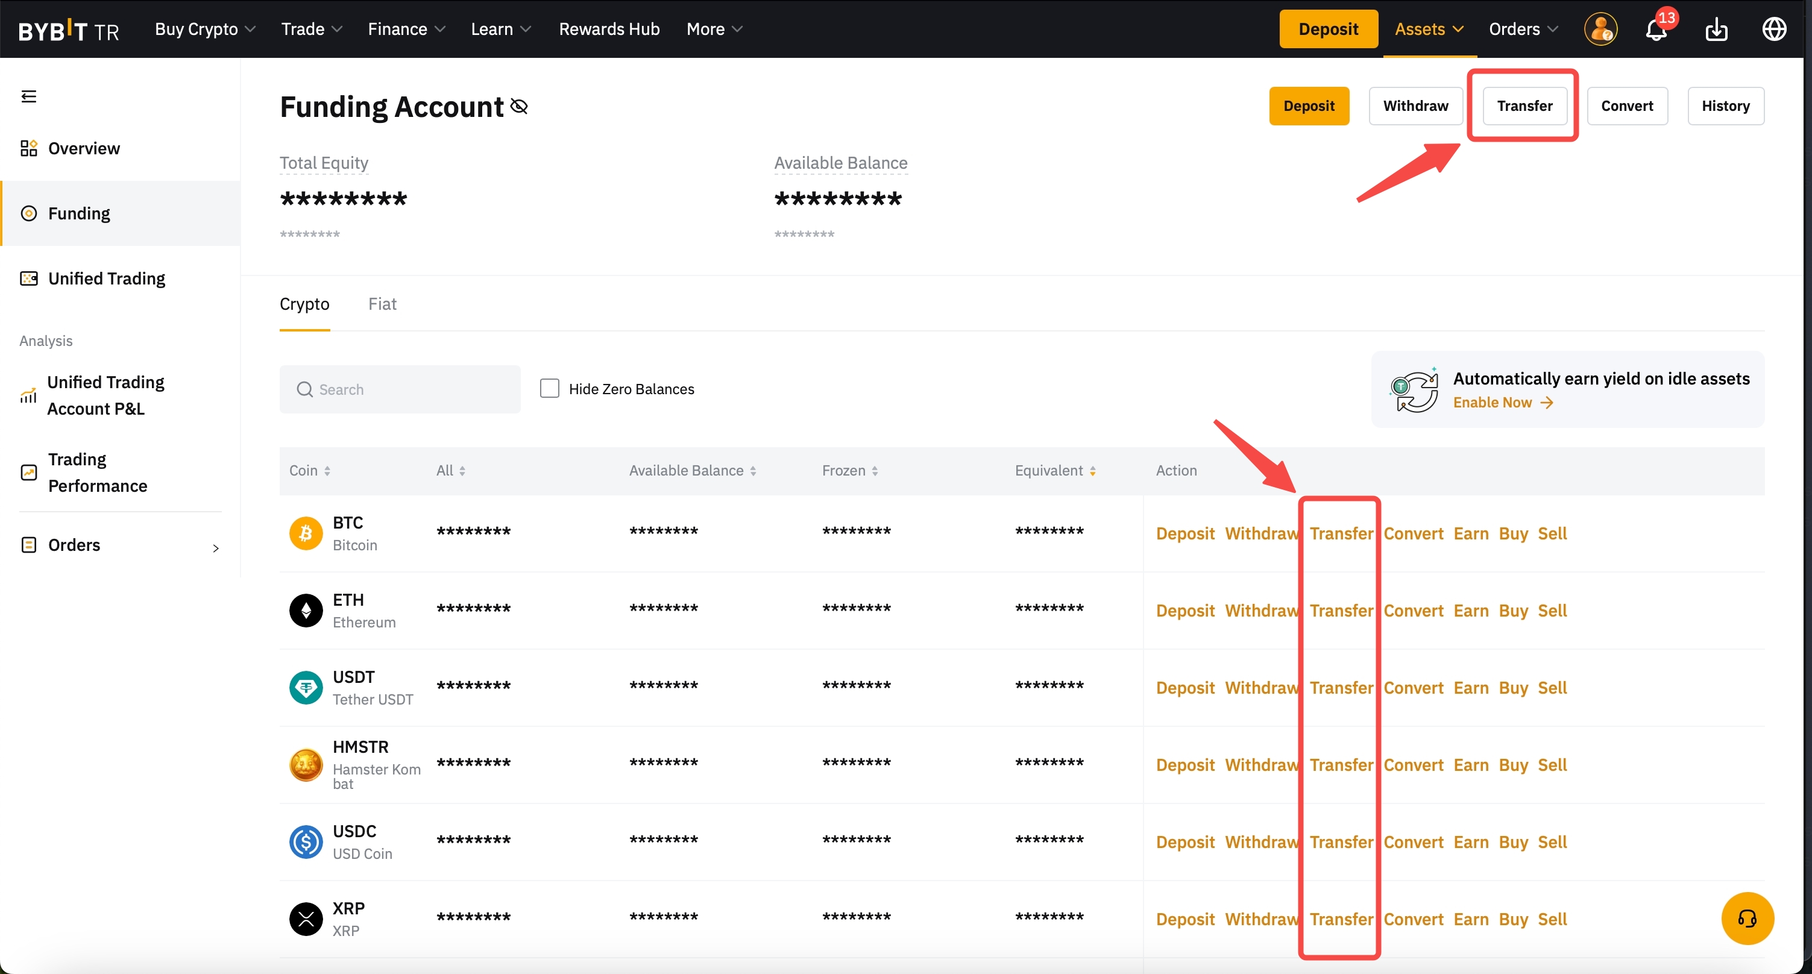Open the customer support headset chat
The height and width of the screenshot is (974, 1812).
pos(1748,918)
